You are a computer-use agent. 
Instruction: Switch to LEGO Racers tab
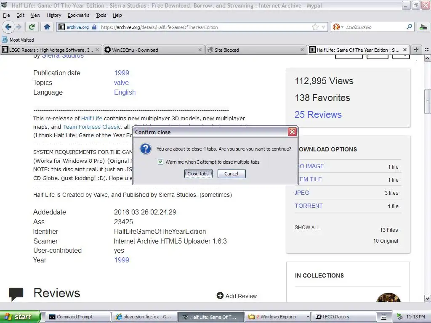(x=51, y=50)
